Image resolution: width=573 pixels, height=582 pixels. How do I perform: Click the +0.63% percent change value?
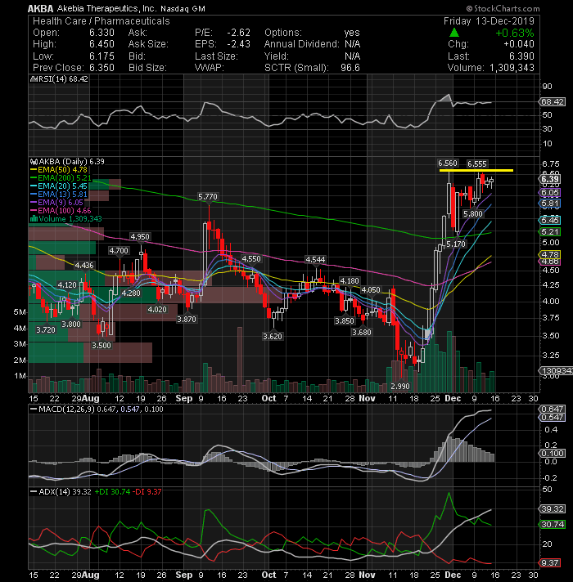515,33
